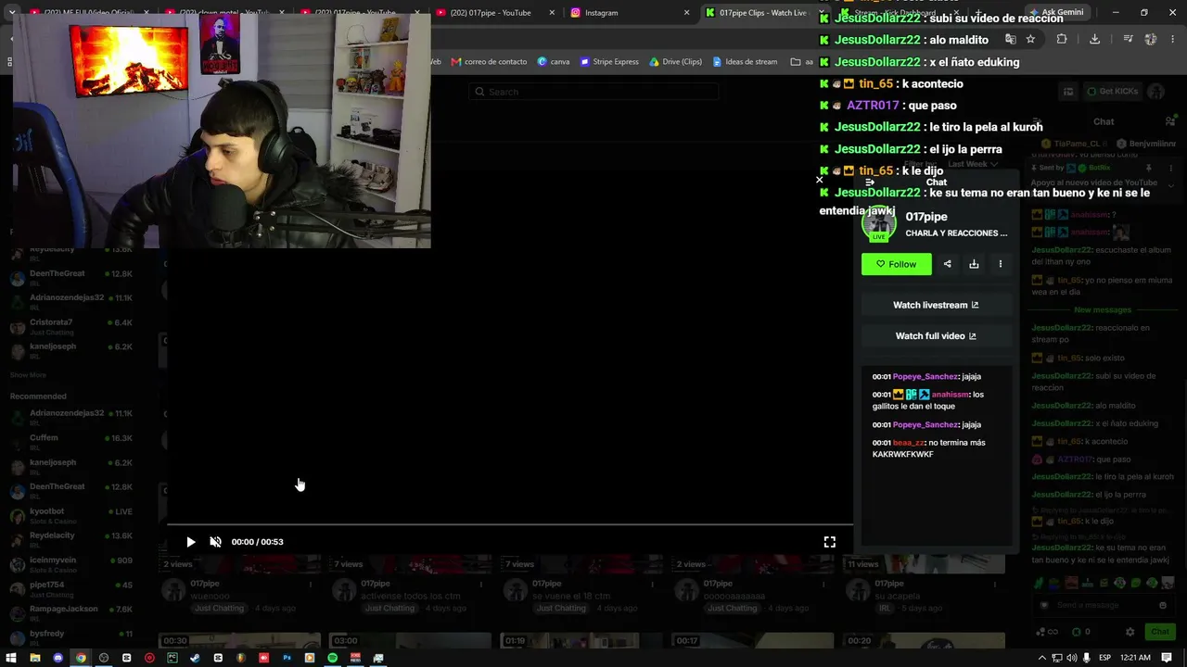Screen dimensions: 1187x667
Task: Share the clip with the share icon
Action: click(x=947, y=264)
